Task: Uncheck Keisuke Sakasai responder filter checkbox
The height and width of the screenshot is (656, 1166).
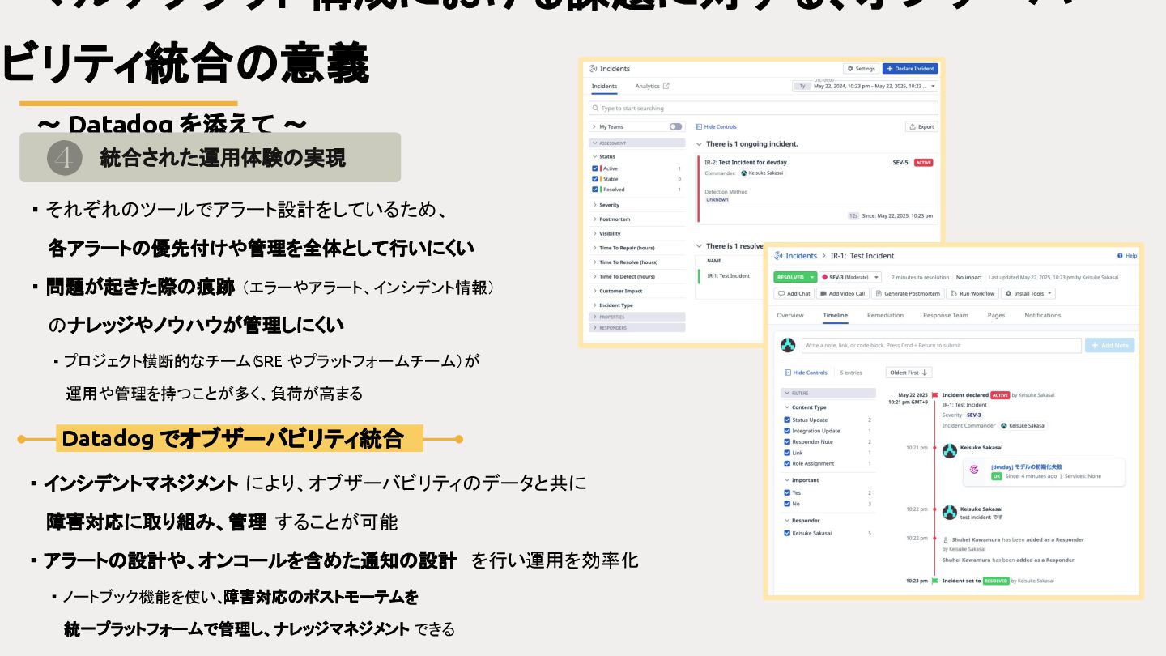Action: pos(787,533)
